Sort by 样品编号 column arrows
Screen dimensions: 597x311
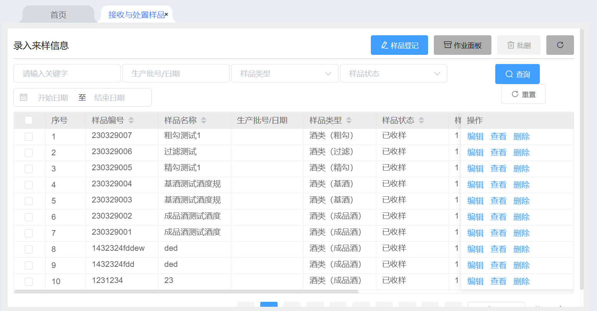pos(131,120)
